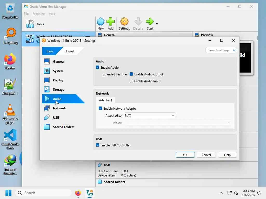
Task: Open the Machine menu in VirtualBox Manager
Action: click(39, 14)
